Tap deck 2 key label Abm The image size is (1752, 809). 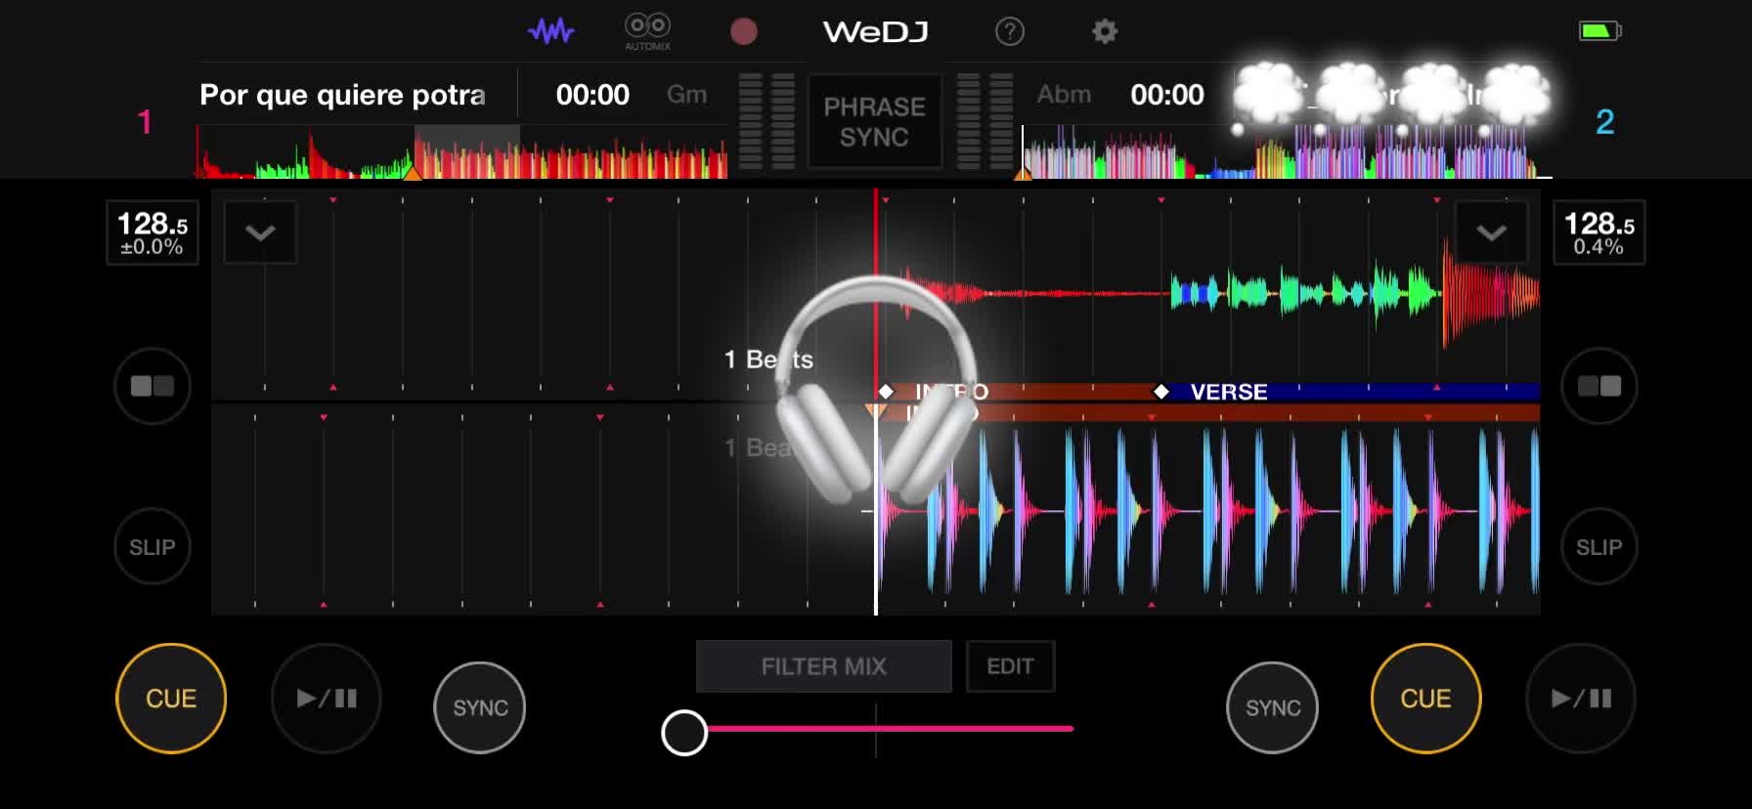tap(1064, 95)
